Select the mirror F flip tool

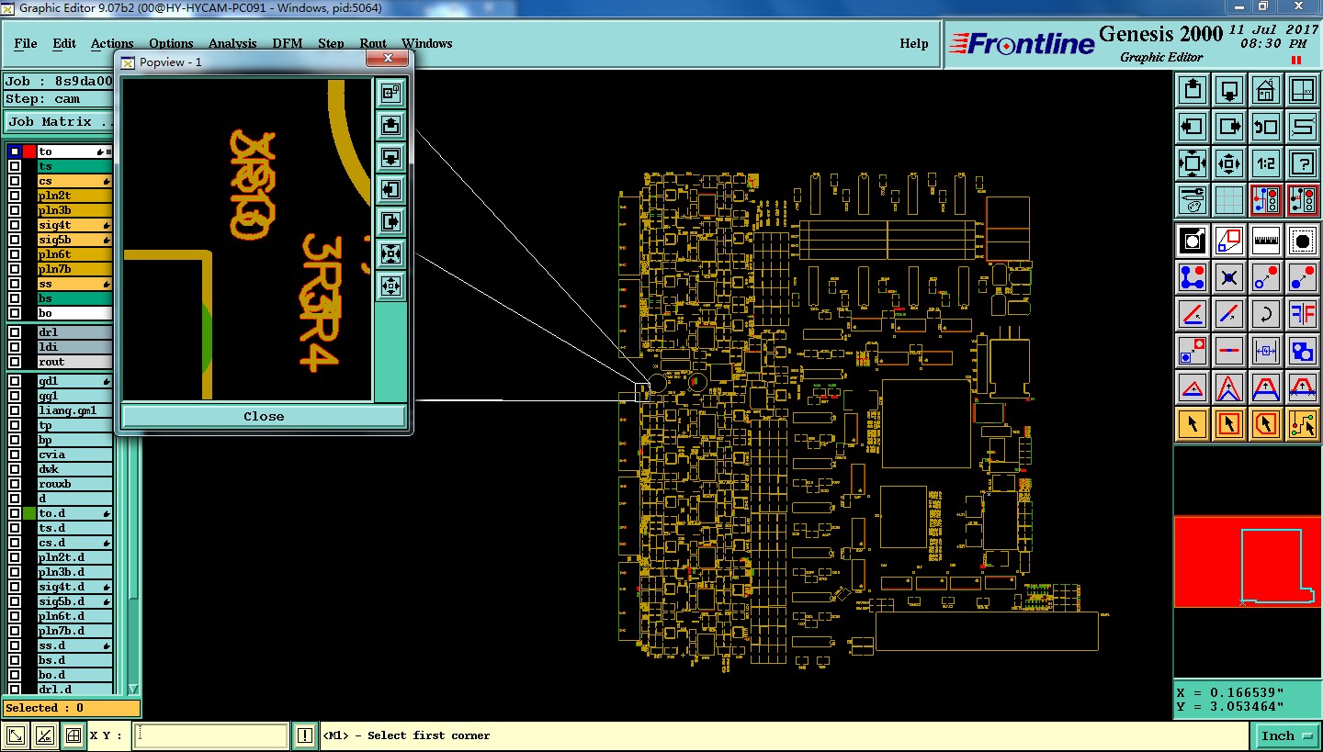tap(1302, 314)
